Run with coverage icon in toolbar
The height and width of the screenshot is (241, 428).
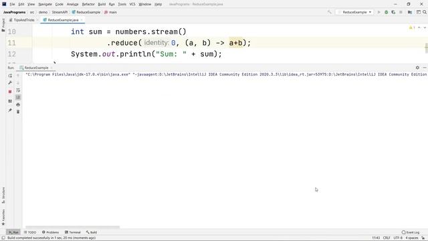click(x=393, y=12)
